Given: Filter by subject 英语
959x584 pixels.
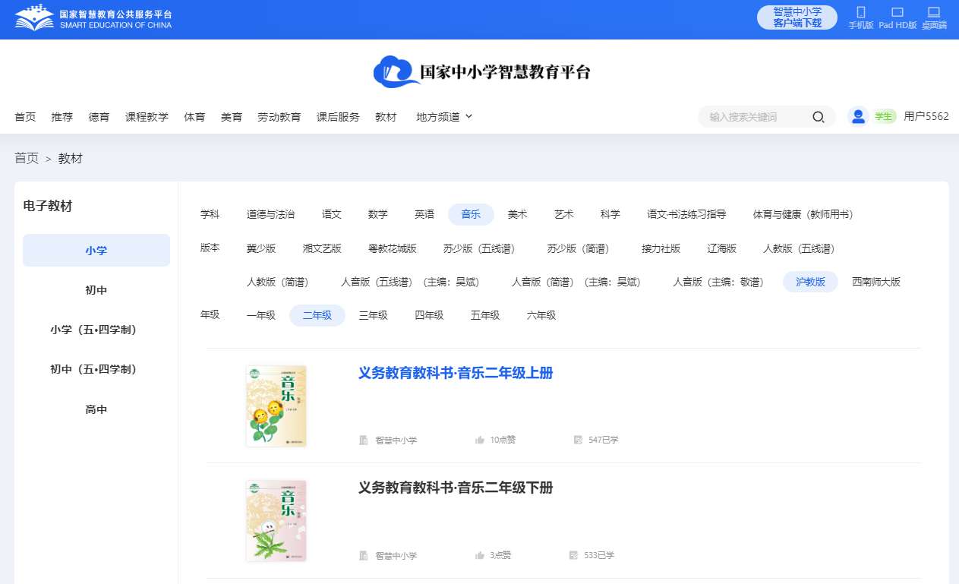Looking at the screenshot, I should pyautogui.click(x=424, y=215).
